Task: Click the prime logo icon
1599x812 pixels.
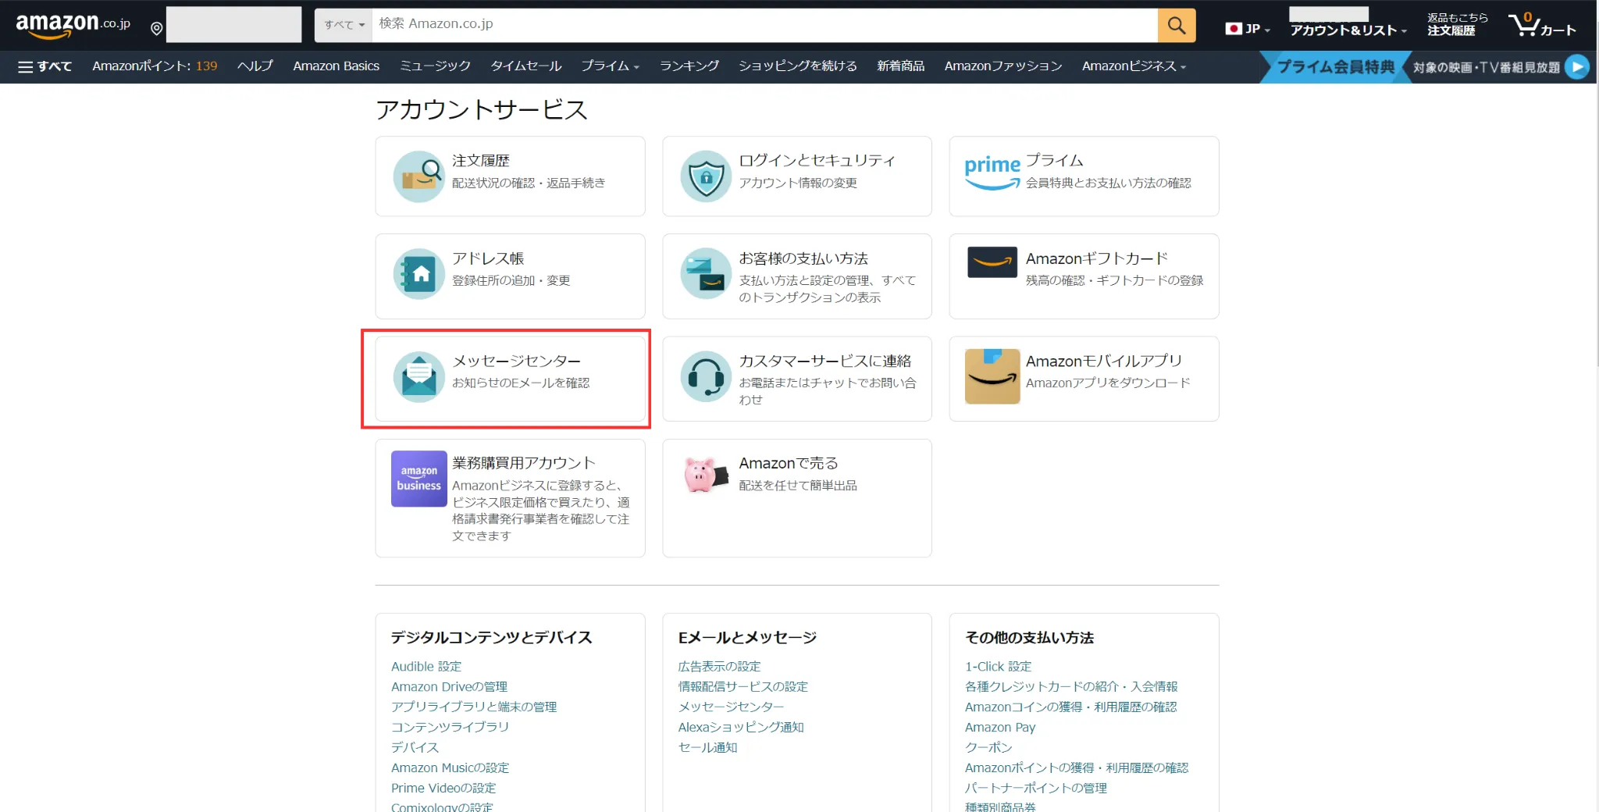Action: pyautogui.click(x=992, y=172)
